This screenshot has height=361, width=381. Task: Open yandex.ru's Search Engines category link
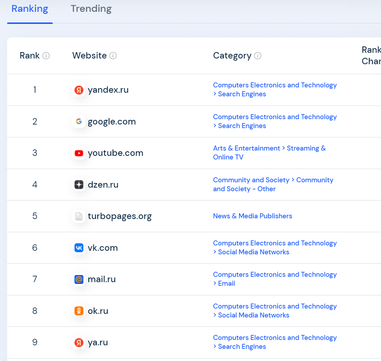[275, 90]
